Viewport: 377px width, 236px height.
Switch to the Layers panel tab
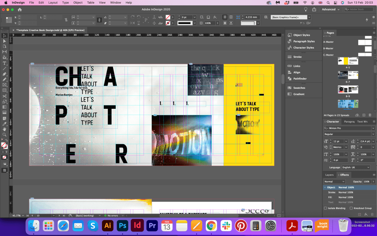(x=329, y=175)
